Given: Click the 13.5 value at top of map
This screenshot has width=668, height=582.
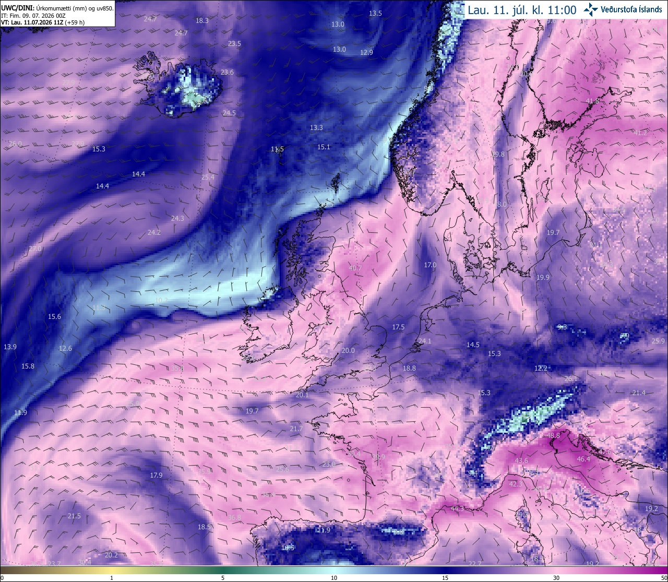Looking at the screenshot, I should pyautogui.click(x=375, y=14).
